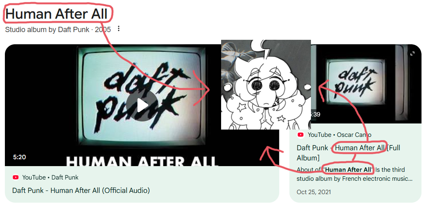Click the HUMAN AFTER ALL caption in large thumbnail
Screen dimensions: 428x212
pyautogui.click(x=142, y=161)
